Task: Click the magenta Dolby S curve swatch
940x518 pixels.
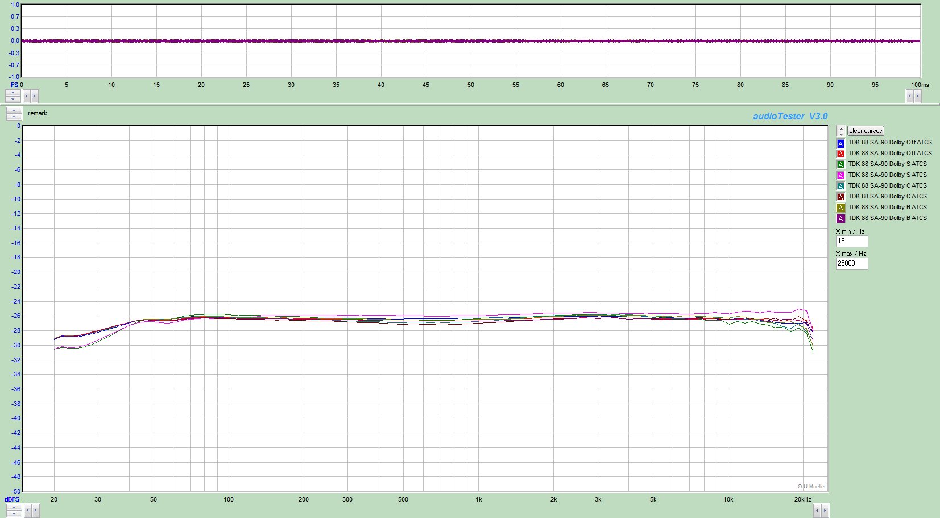Action: click(840, 176)
